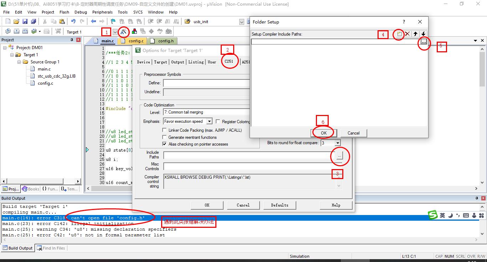Confirm Folder Setup with OK
Image resolution: width=487 pixels, height=262 pixels.
(324, 133)
